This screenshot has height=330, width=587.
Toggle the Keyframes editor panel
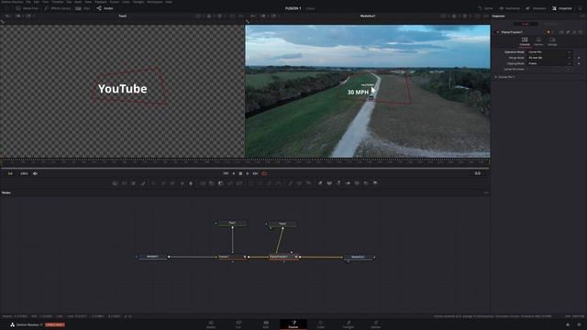point(510,8)
